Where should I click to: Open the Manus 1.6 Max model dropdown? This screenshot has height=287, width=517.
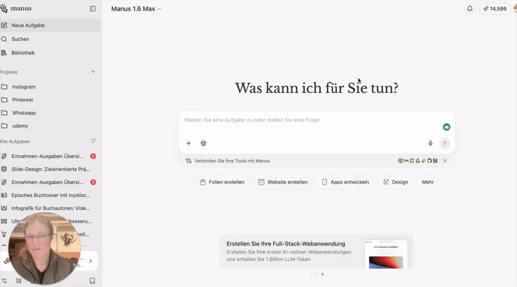click(136, 9)
